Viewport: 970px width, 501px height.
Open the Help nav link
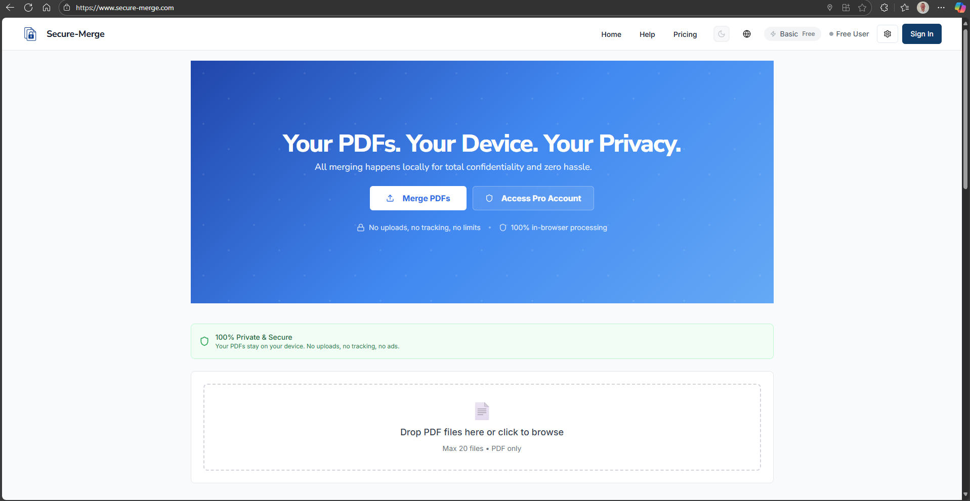point(647,34)
